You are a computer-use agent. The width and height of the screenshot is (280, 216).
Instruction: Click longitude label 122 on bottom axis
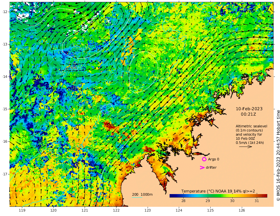point(116,210)
